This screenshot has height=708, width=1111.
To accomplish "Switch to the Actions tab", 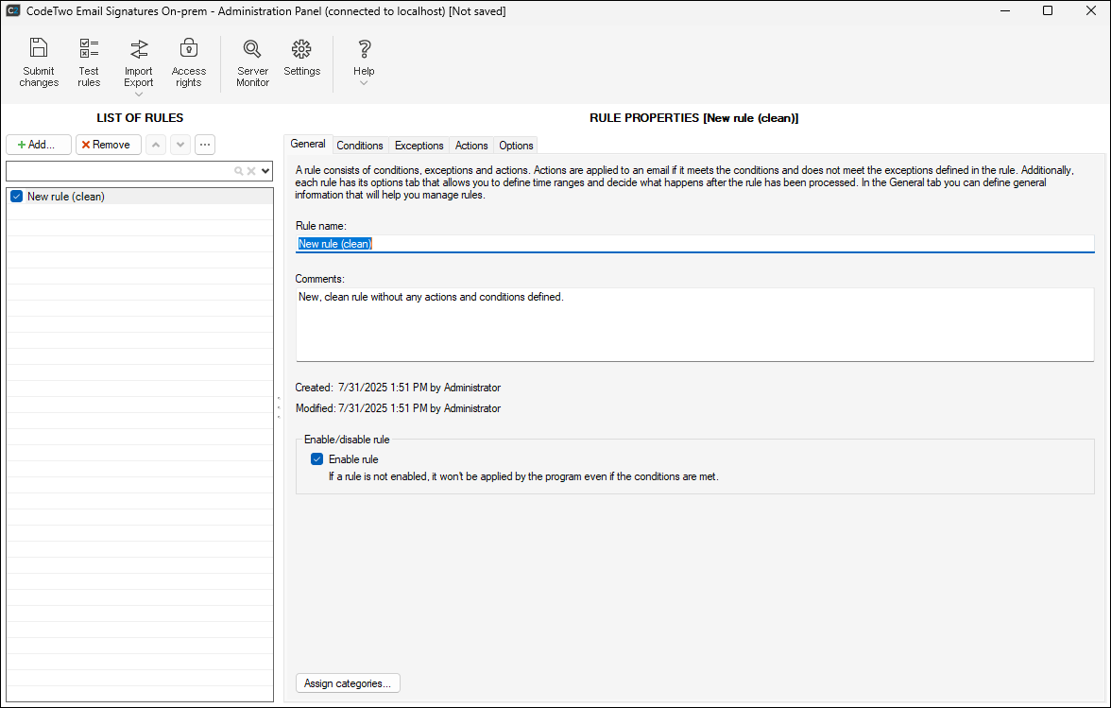I will [x=471, y=146].
